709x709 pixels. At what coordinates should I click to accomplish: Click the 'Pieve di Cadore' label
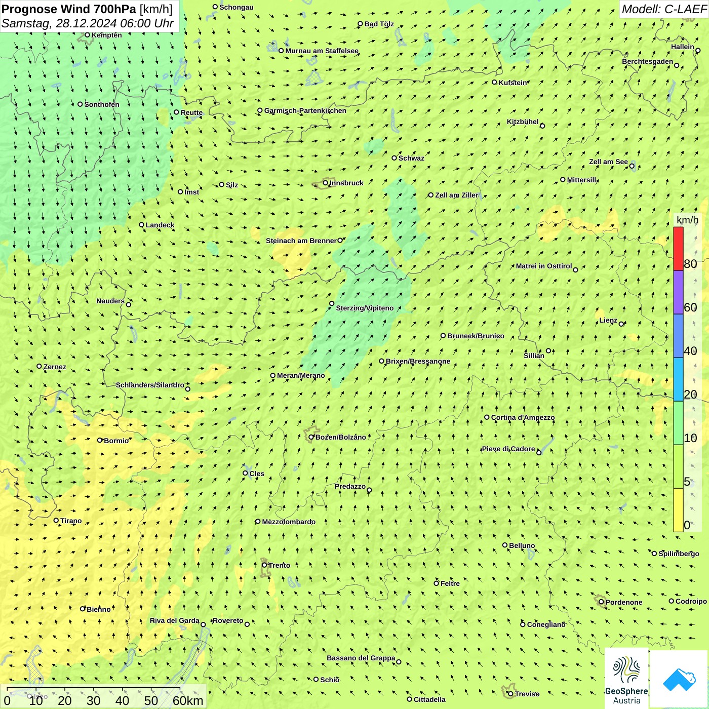click(508, 449)
